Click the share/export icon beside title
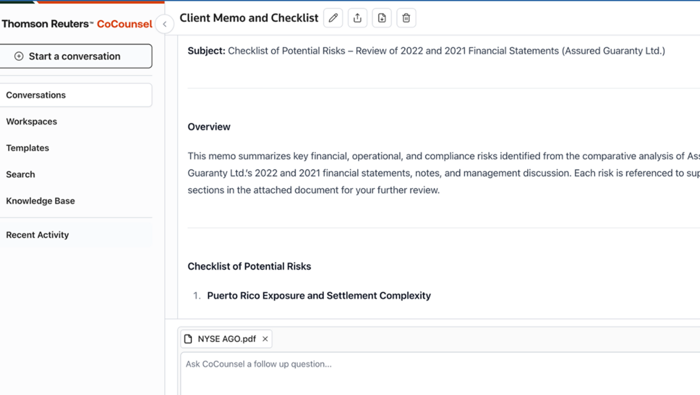Image resolution: width=700 pixels, height=395 pixels. pos(357,18)
